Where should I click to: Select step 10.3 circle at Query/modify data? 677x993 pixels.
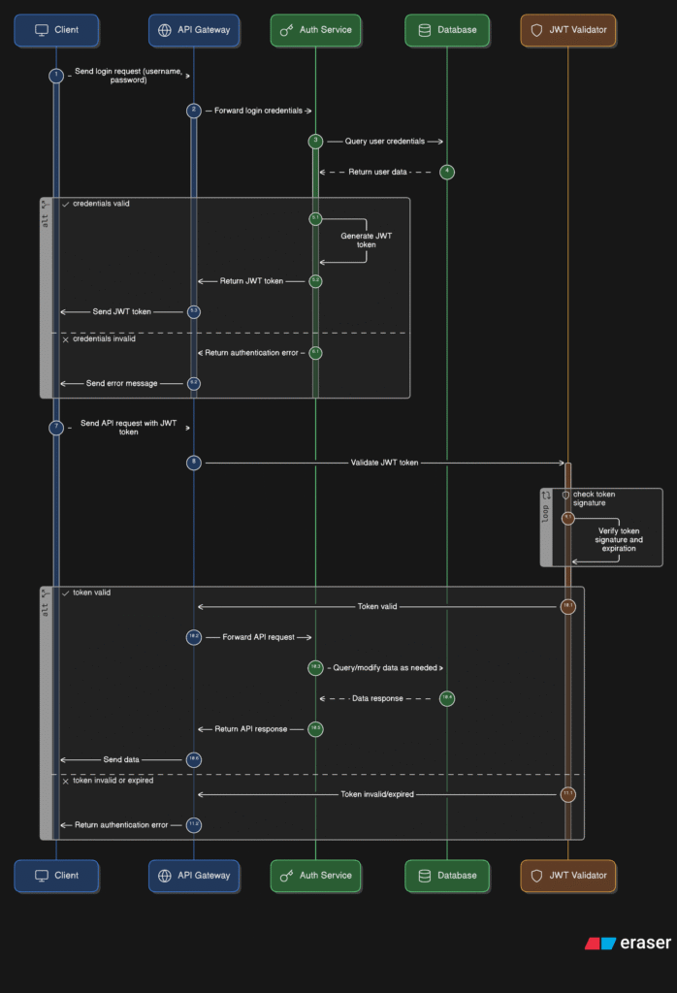coord(315,667)
